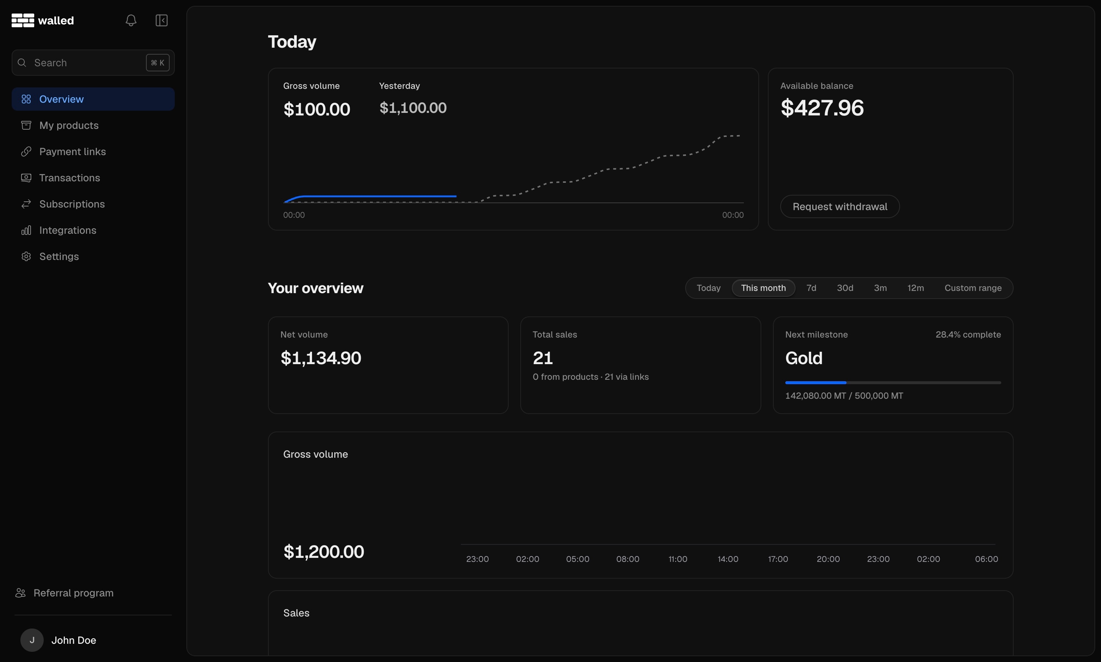Switch overview to 3m
Viewport: 1101px width, 662px height.
click(880, 288)
